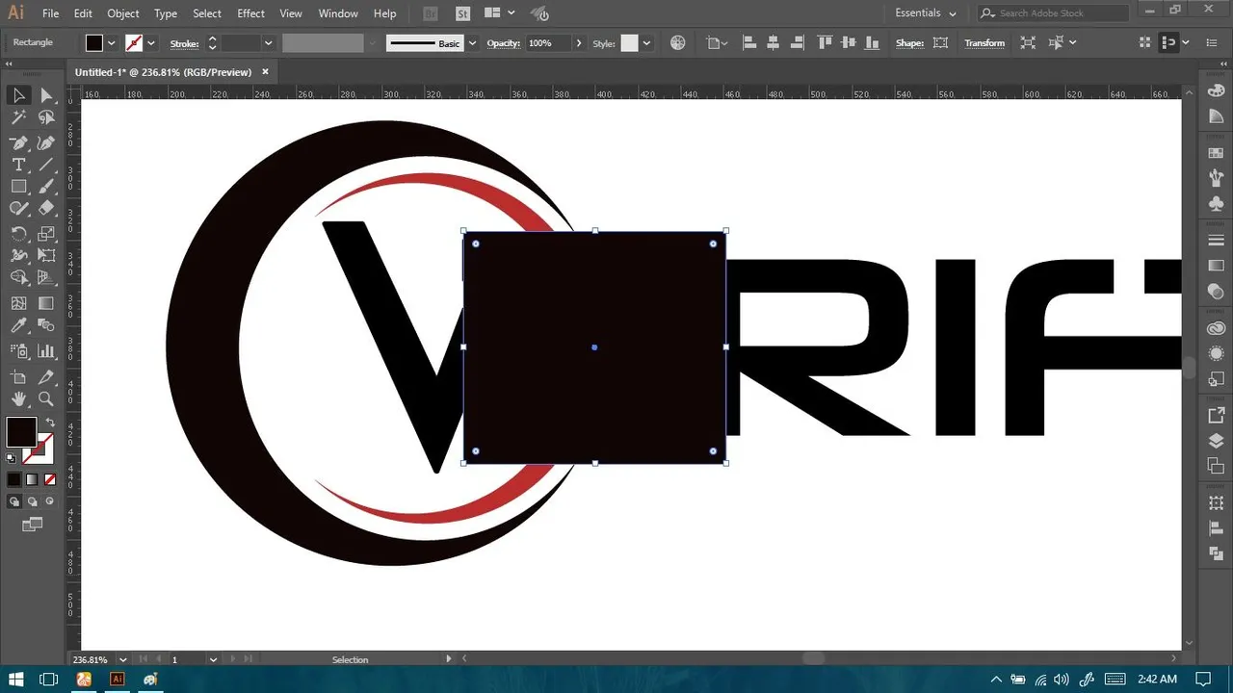Select the Direct Selection tool
The image size is (1233, 693).
coord(46,95)
